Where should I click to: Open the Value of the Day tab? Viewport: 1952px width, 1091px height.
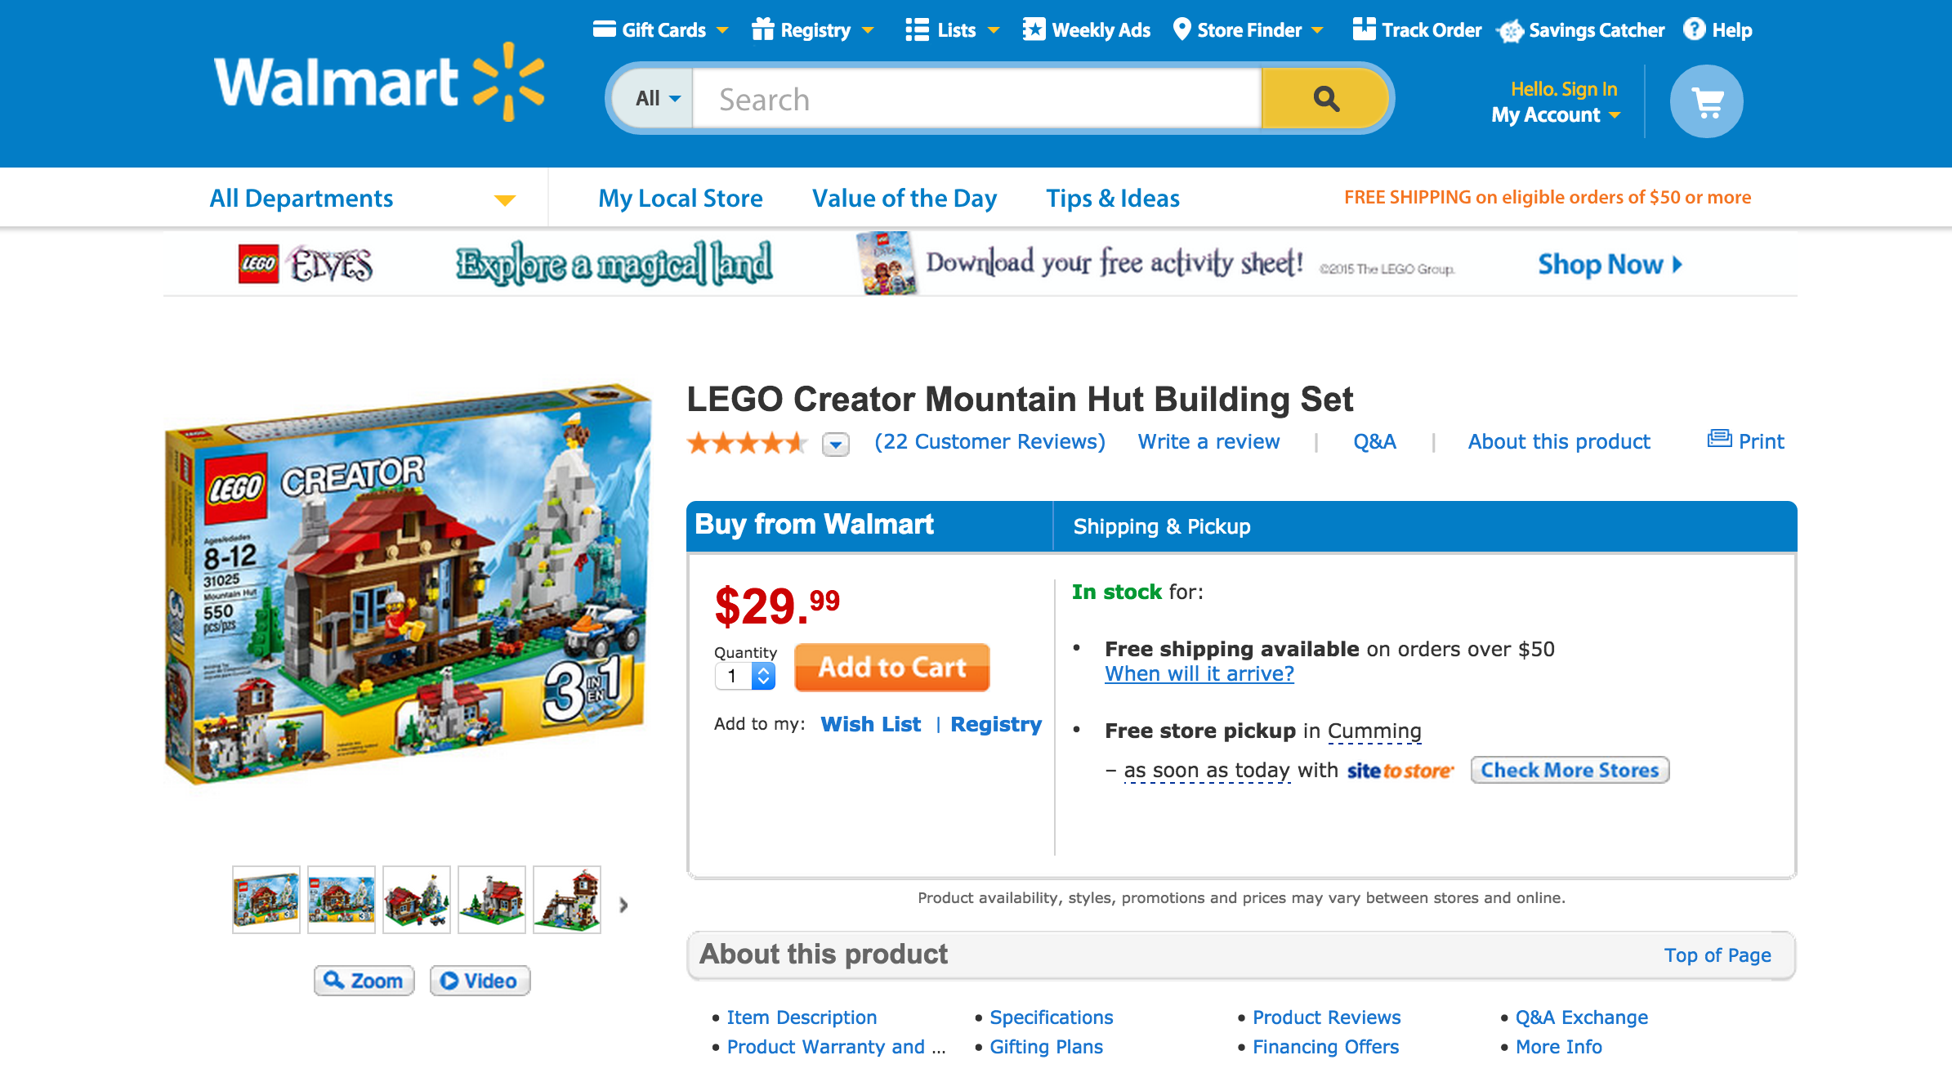pos(904,199)
